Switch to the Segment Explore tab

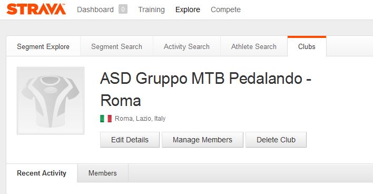[x=43, y=46]
